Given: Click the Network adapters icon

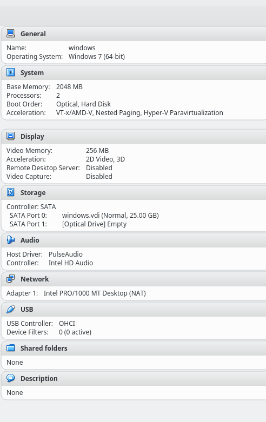Looking at the screenshot, I should (10, 279).
